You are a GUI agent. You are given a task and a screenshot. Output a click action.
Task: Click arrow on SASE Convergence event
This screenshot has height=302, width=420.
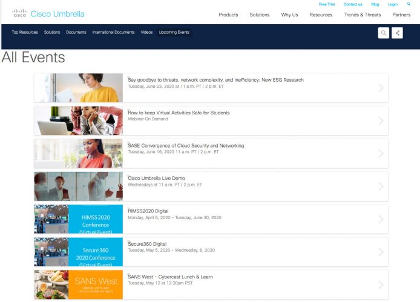[x=381, y=154]
